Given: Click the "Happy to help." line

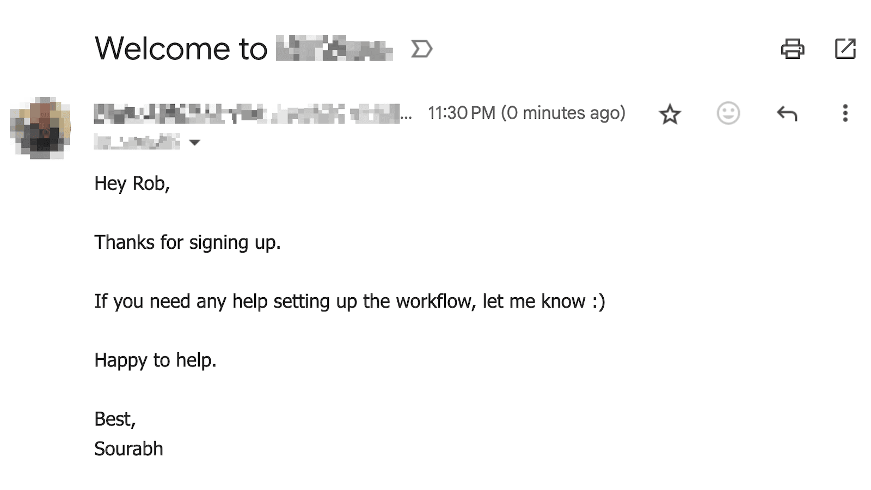Looking at the screenshot, I should [155, 360].
